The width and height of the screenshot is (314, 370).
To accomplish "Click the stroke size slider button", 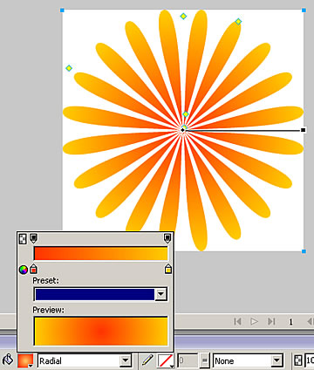I will point(204,360).
